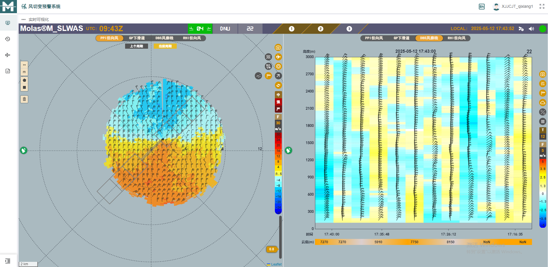Image resolution: width=548 pixels, height=267 pixels.
Task: Click the arrow direction icon on the map
Action: 278,76
